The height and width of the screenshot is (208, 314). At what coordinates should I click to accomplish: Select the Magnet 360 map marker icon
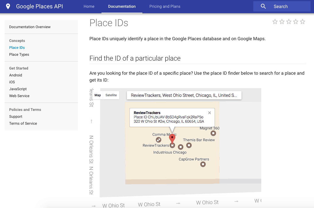point(213,133)
